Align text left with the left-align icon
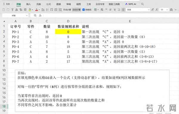This screenshot has height=114, width=179. click(110, 10)
